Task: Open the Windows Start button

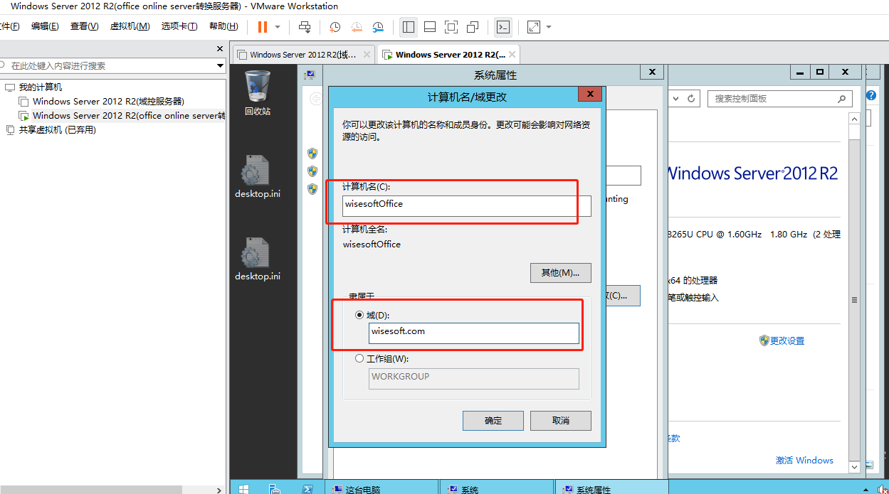Action: click(x=243, y=488)
